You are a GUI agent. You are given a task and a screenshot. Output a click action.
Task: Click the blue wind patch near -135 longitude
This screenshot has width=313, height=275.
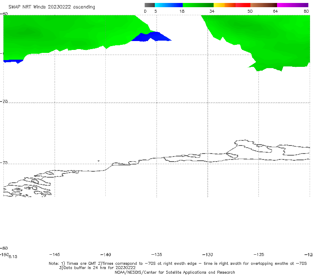tap(152, 37)
